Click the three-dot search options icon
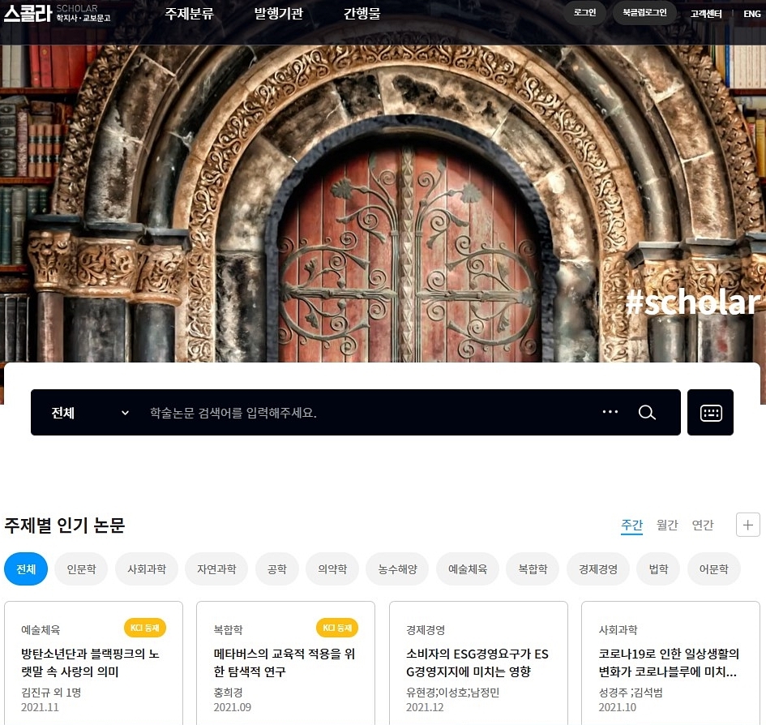766x725 pixels. click(610, 413)
